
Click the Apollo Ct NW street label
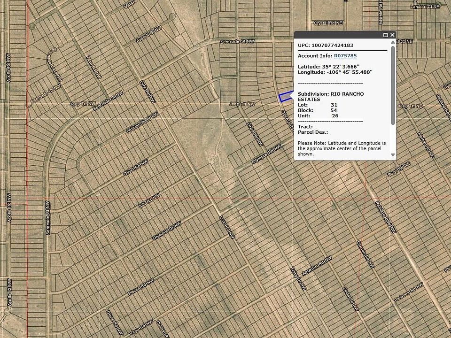pyautogui.click(x=9, y=292)
